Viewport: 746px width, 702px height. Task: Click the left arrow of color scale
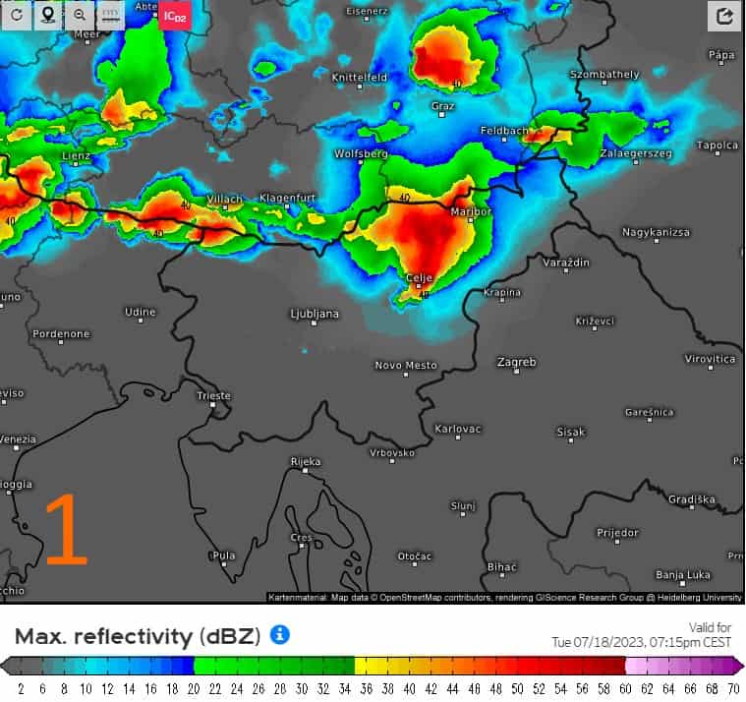6,666
